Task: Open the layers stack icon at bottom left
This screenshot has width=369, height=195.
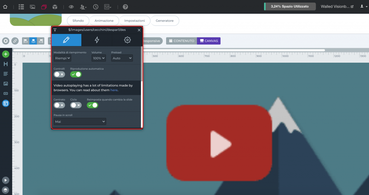Action: 6,190
